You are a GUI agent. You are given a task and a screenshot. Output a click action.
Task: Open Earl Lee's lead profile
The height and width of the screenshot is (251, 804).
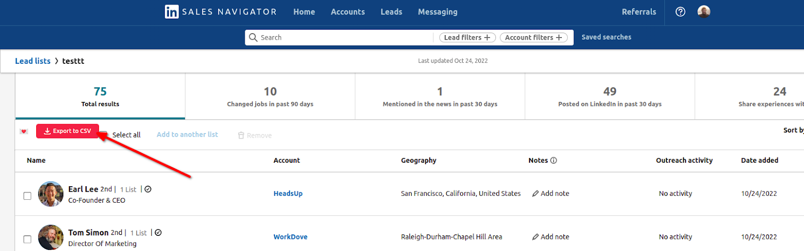coord(83,189)
